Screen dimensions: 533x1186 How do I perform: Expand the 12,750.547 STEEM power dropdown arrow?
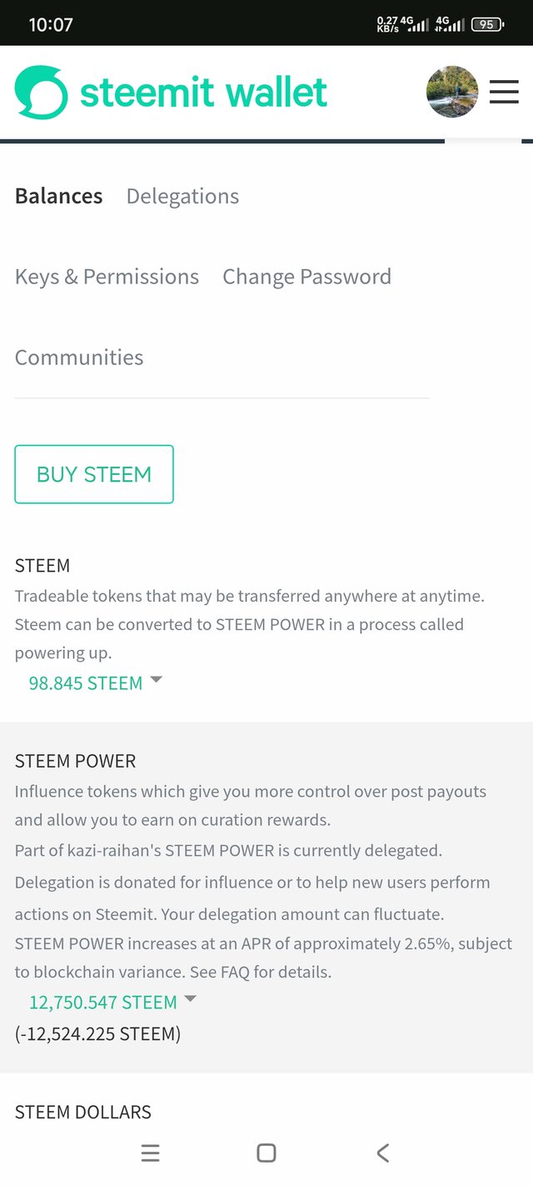click(190, 998)
